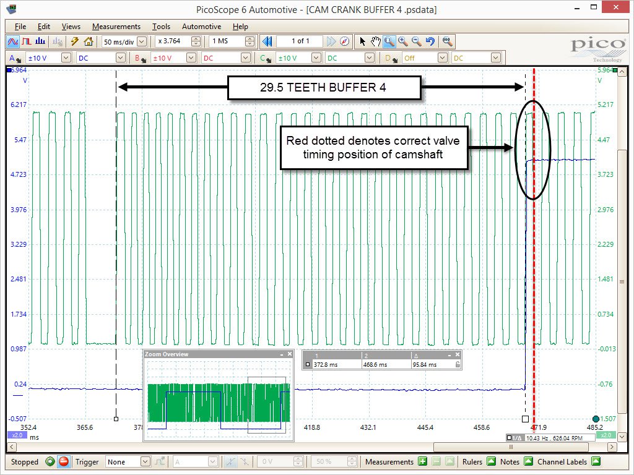
Task: Expand Channel A voltage range dropdown
Action: click(x=66, y=58)
